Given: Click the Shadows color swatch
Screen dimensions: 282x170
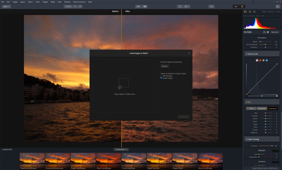Looking at the screenshot, I should click(276, 162).
